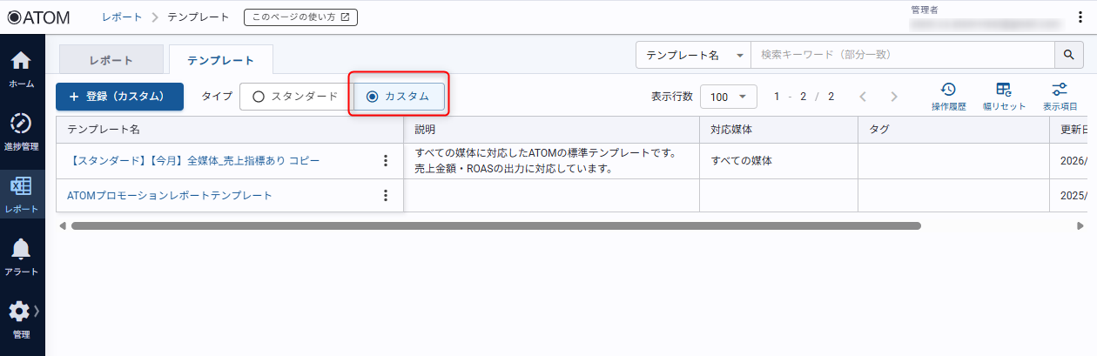Image resolution: width=1097 pixels, height=356 pixels.
Task: Click the 登録(カスタム) button
Action: 119,97
